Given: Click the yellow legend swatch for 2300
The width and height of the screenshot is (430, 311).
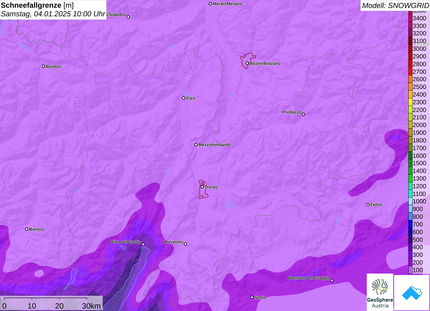Looking at the screenshot, I should pos(410,102).
